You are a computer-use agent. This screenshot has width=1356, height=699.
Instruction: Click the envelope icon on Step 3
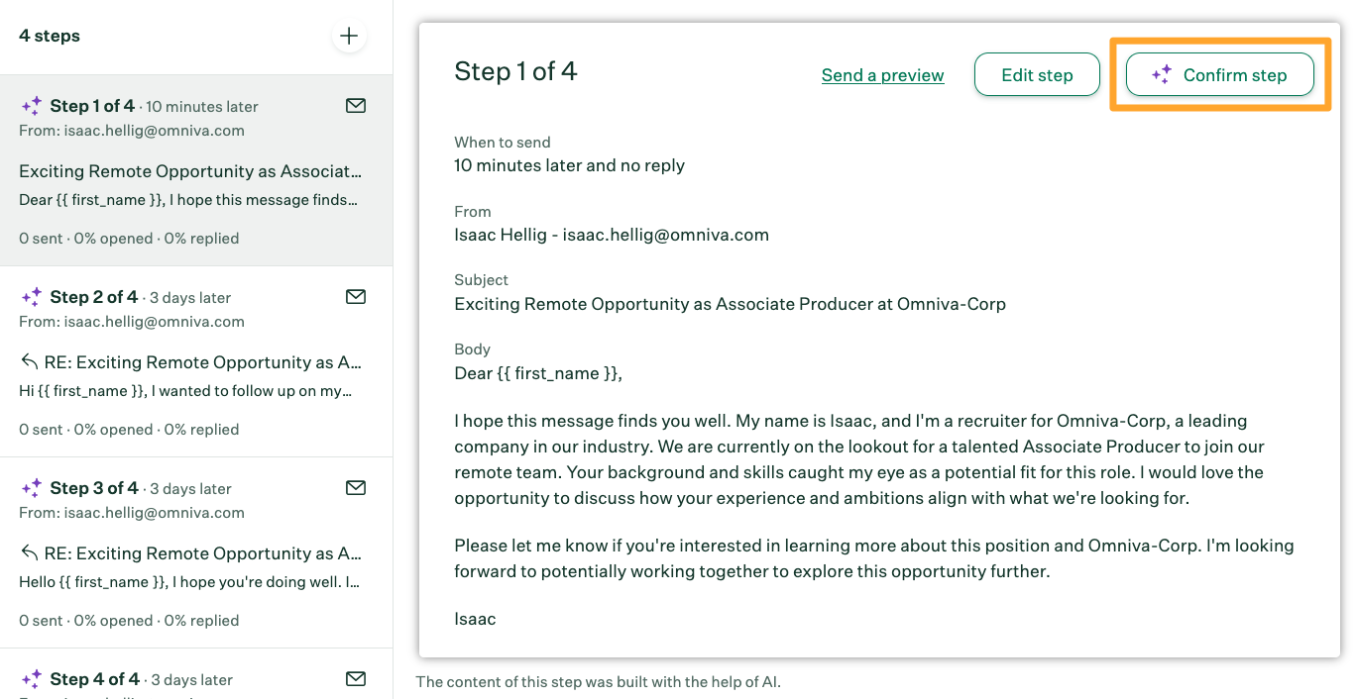(x=356, y=487)
